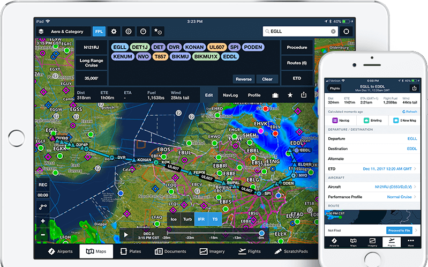This screenshot has height=267, width=428.
Task: Select EDDL destination waypoint bubble
Action: (230, 57)
